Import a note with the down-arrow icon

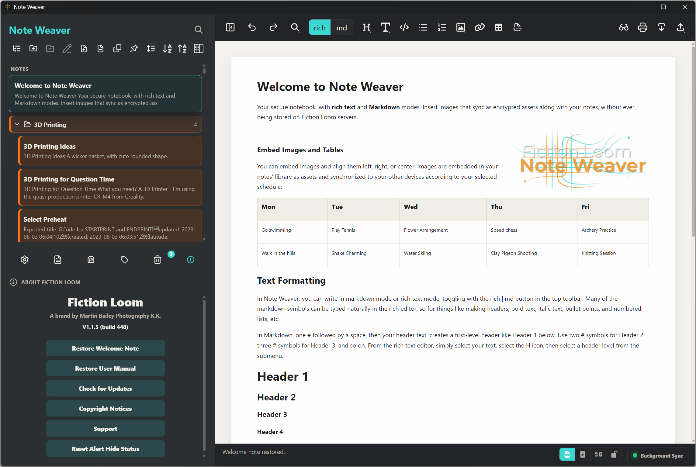point(661,27)
